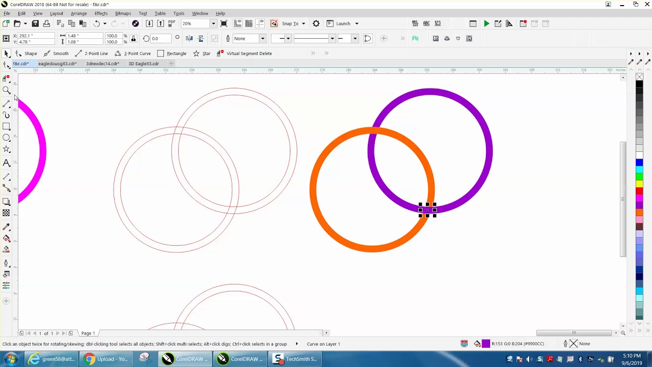652x367 pixels.
Task: Toggle show grid
Action: tap(249, 23)
